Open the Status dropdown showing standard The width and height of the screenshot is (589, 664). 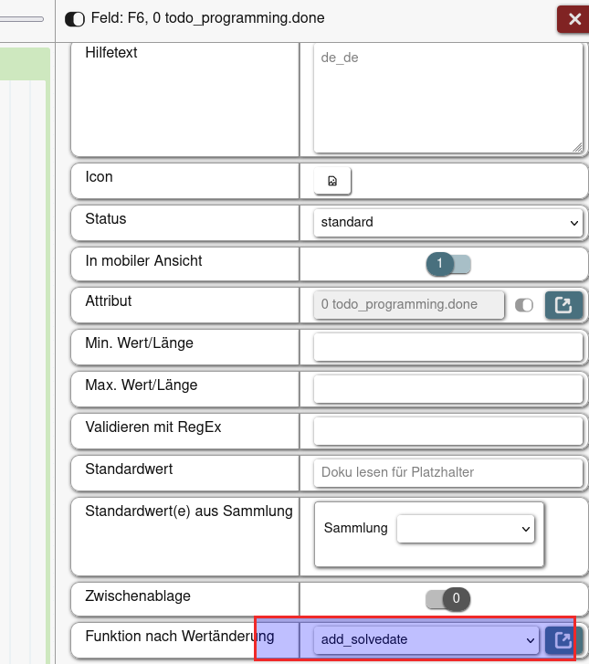pyautogui.click(x=447, y=222)
